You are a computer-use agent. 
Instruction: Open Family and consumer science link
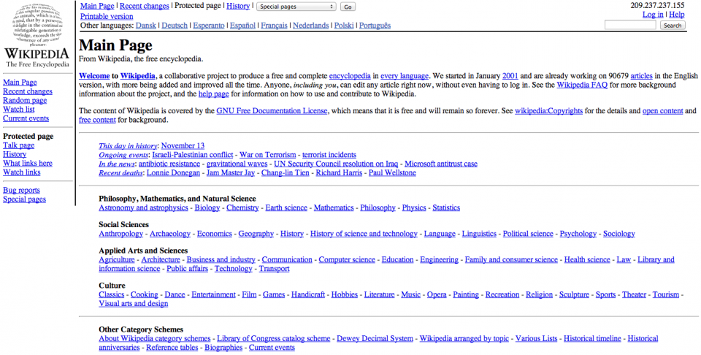511,259
